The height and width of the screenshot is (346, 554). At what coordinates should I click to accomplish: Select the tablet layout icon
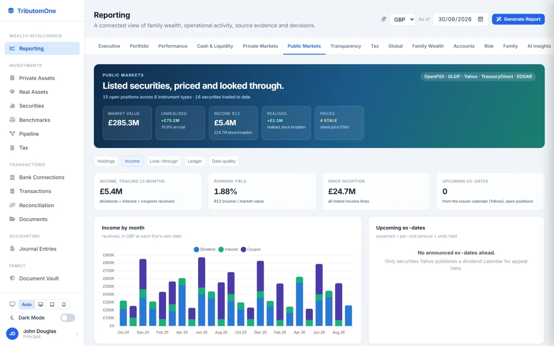pyautogui.click(x=52, y=304)
